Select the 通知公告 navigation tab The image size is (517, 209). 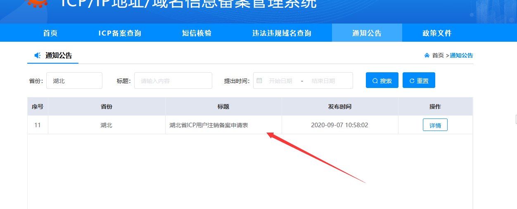coord(367,33)
